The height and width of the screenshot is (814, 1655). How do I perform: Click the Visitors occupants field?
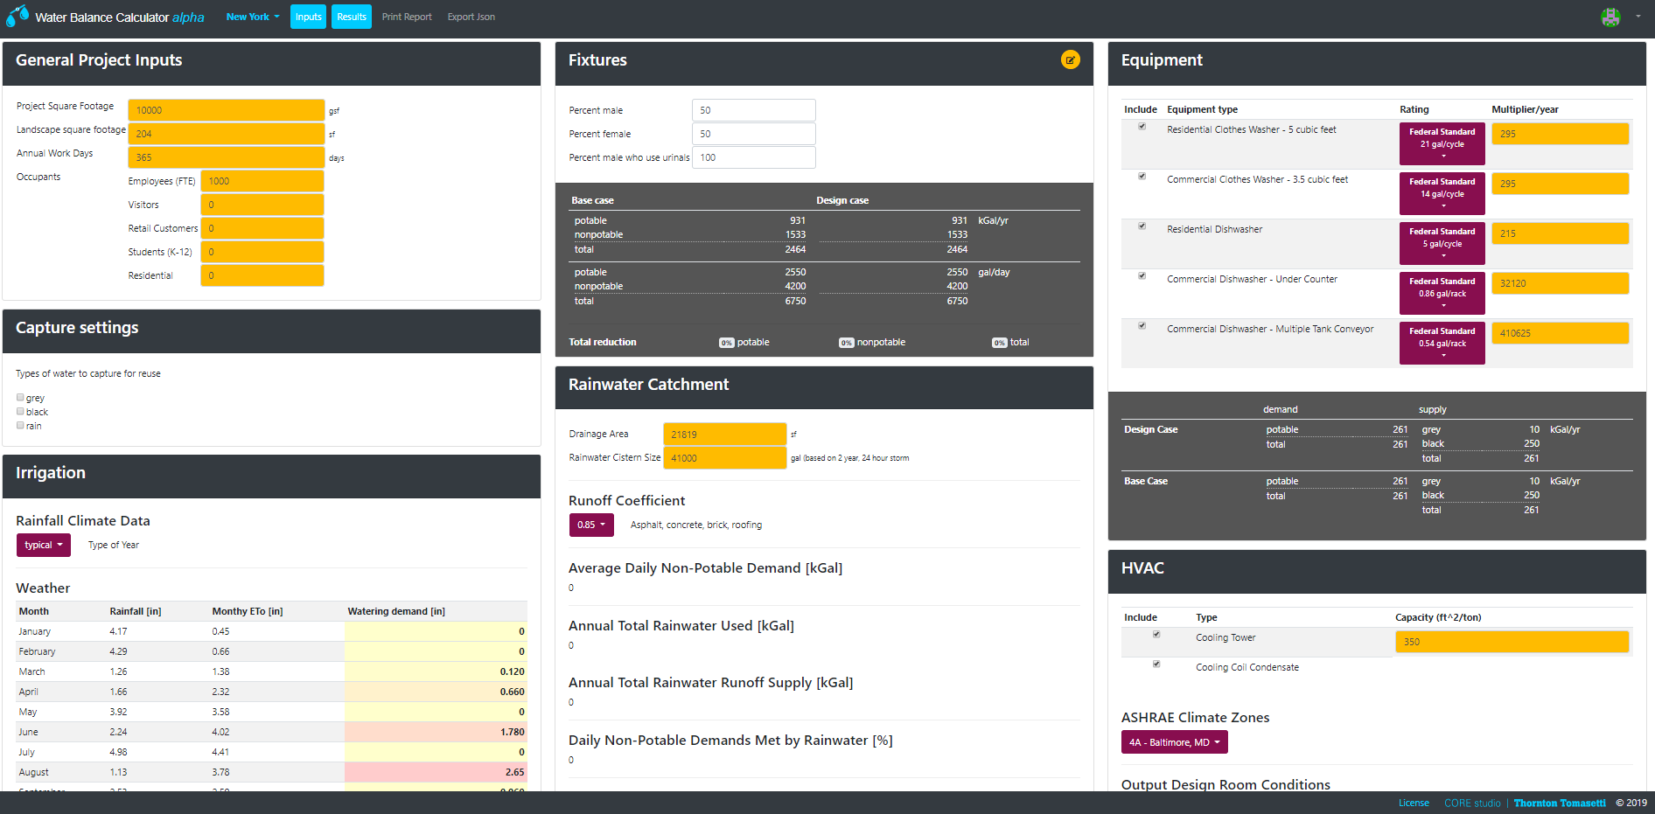(262, 205)
